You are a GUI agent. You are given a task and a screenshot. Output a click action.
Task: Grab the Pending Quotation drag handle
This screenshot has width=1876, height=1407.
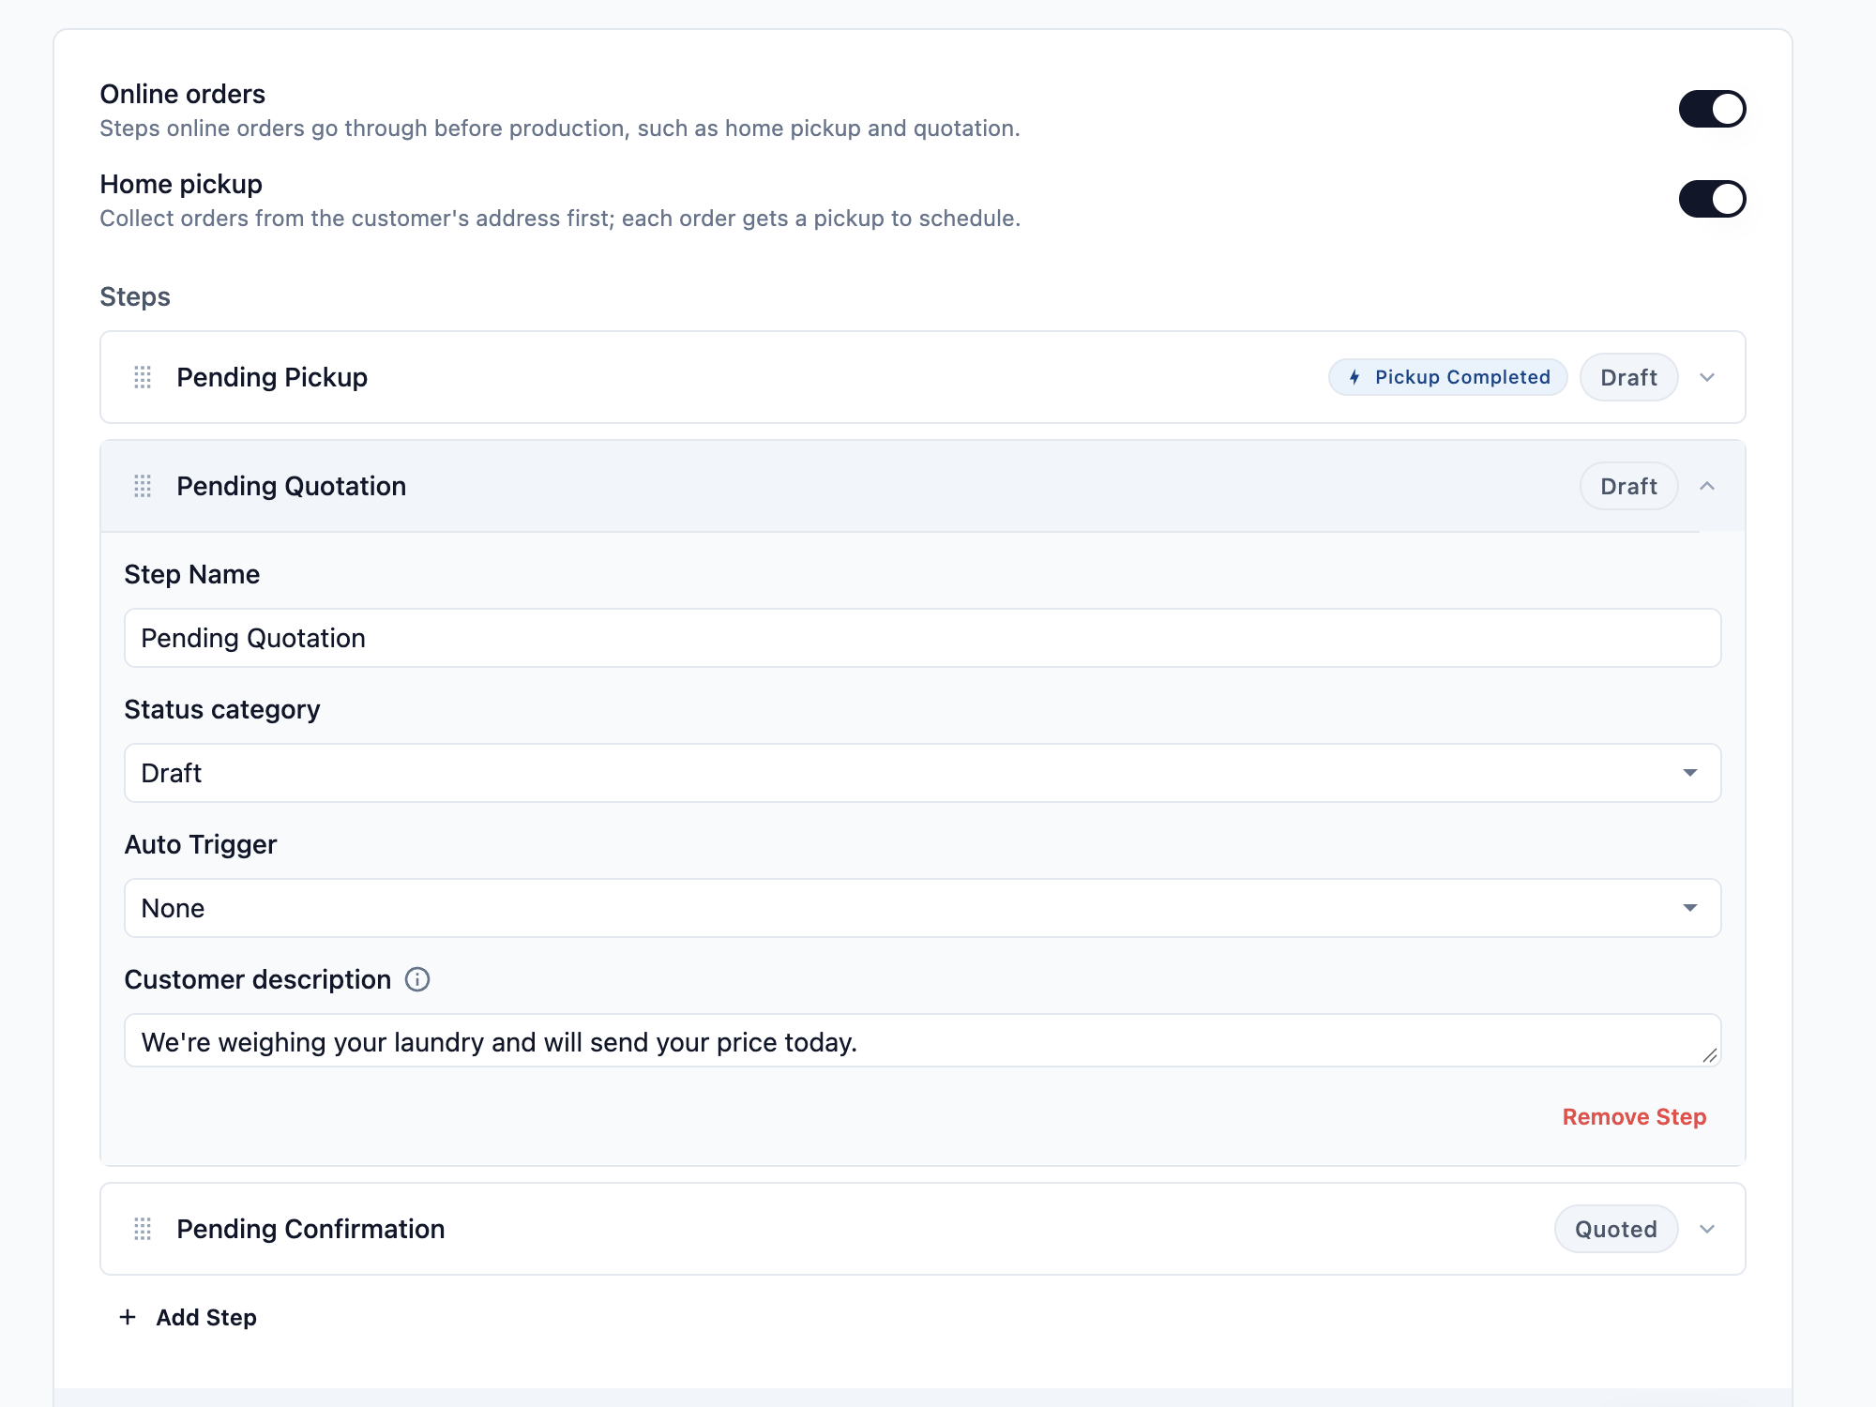[143, 486]
